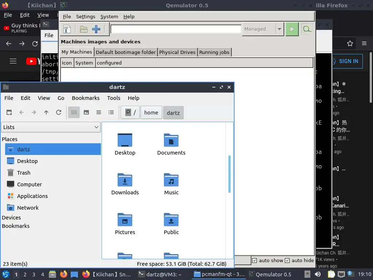The width and height of the screenshot is (373, 280).
Task: Switch to Running jobs tab
Action: (214, 52)
